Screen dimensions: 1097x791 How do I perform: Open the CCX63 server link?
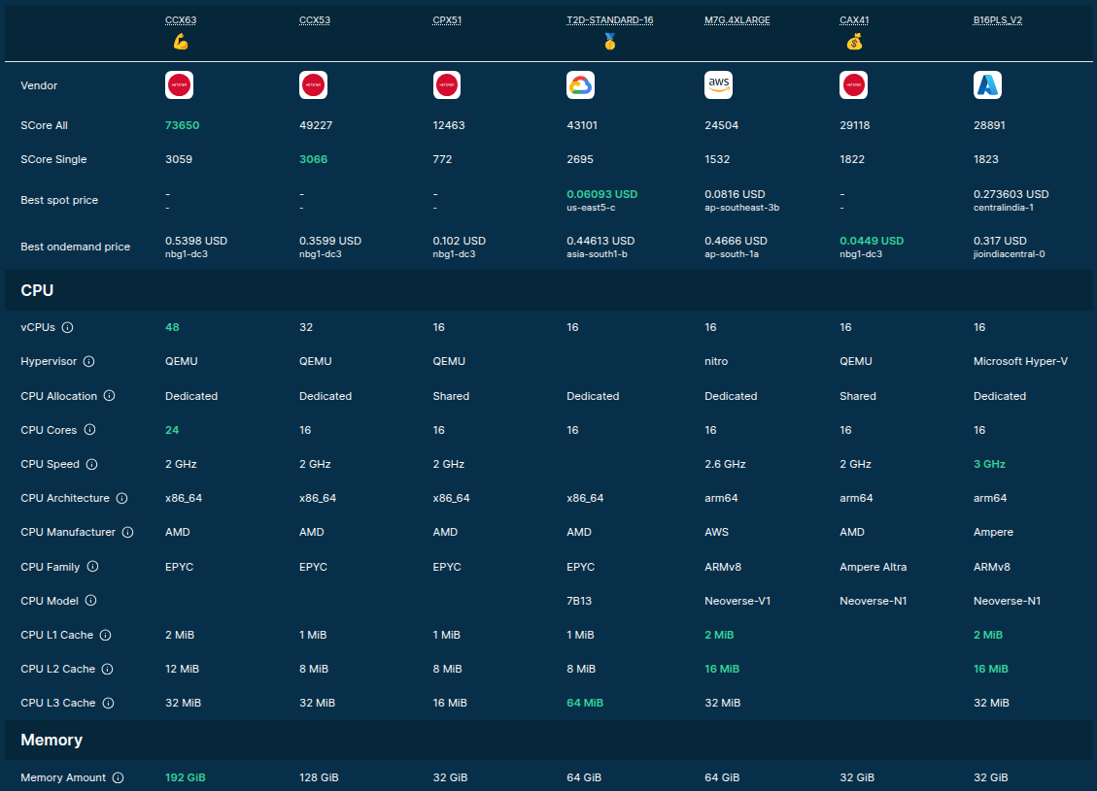pos(181,19)
